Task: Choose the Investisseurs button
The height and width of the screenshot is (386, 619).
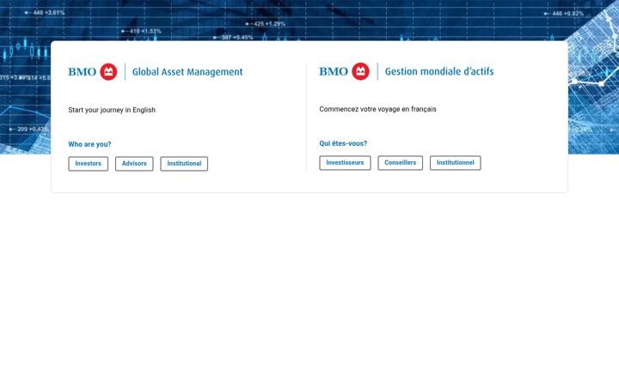Action: (345, 163)
